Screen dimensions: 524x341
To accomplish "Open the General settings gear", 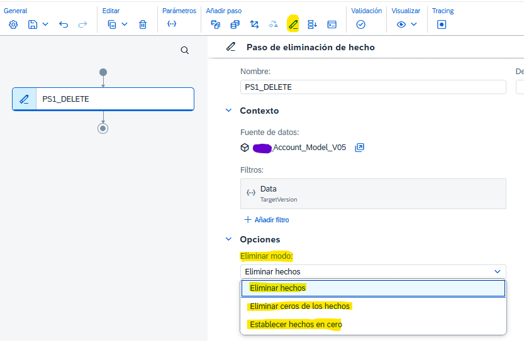I will 13,24.
